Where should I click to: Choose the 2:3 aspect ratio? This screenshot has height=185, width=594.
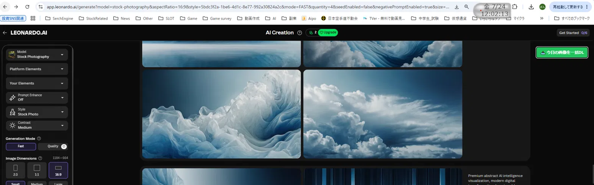point(16,170)
